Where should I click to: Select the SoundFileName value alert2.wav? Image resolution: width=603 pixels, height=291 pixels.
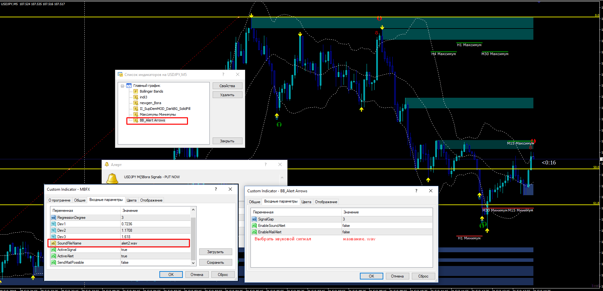[129, 243]
